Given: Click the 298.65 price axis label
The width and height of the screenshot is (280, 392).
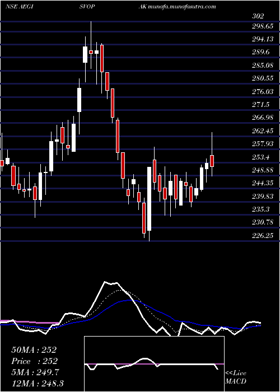Looking at the screenshot, I should (263, 26).
